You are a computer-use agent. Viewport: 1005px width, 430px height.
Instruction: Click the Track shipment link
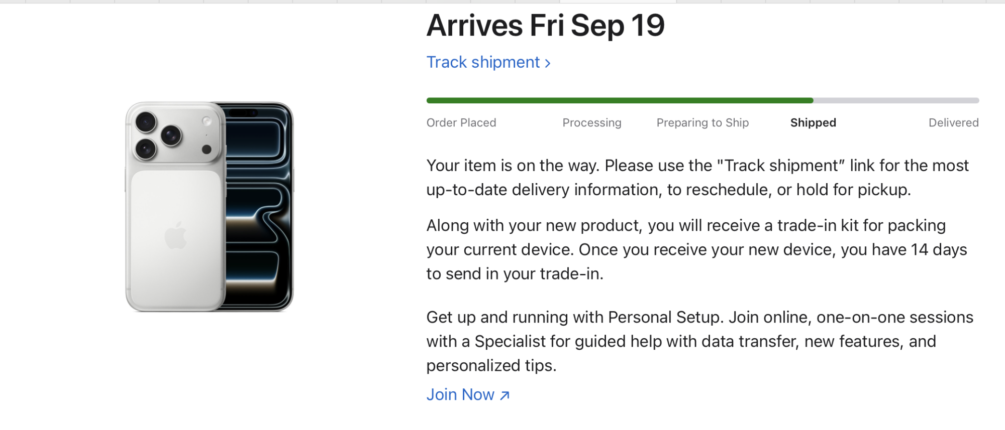[483, 62]
